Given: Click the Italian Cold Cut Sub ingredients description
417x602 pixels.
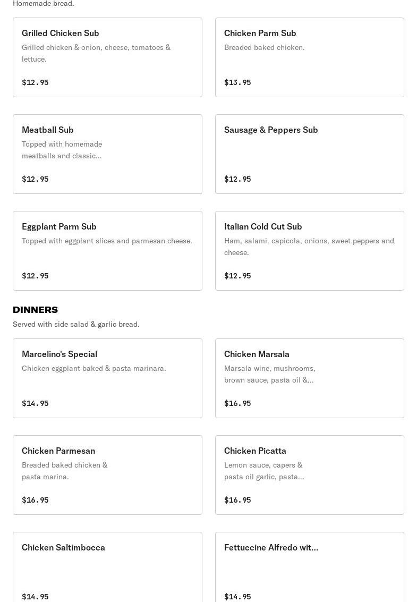Looking at the screenshot, I should [x=309, y=247].
